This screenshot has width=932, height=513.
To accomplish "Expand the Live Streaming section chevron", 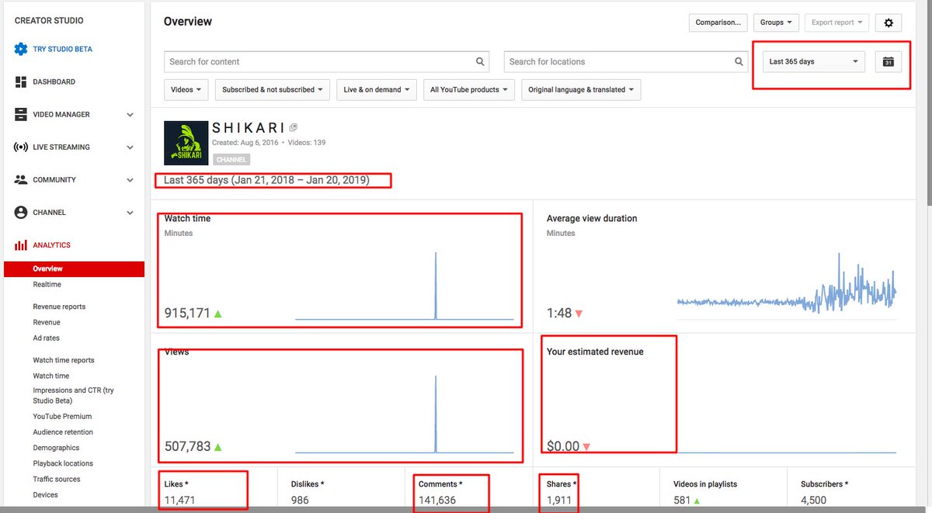I will [130, 147].
